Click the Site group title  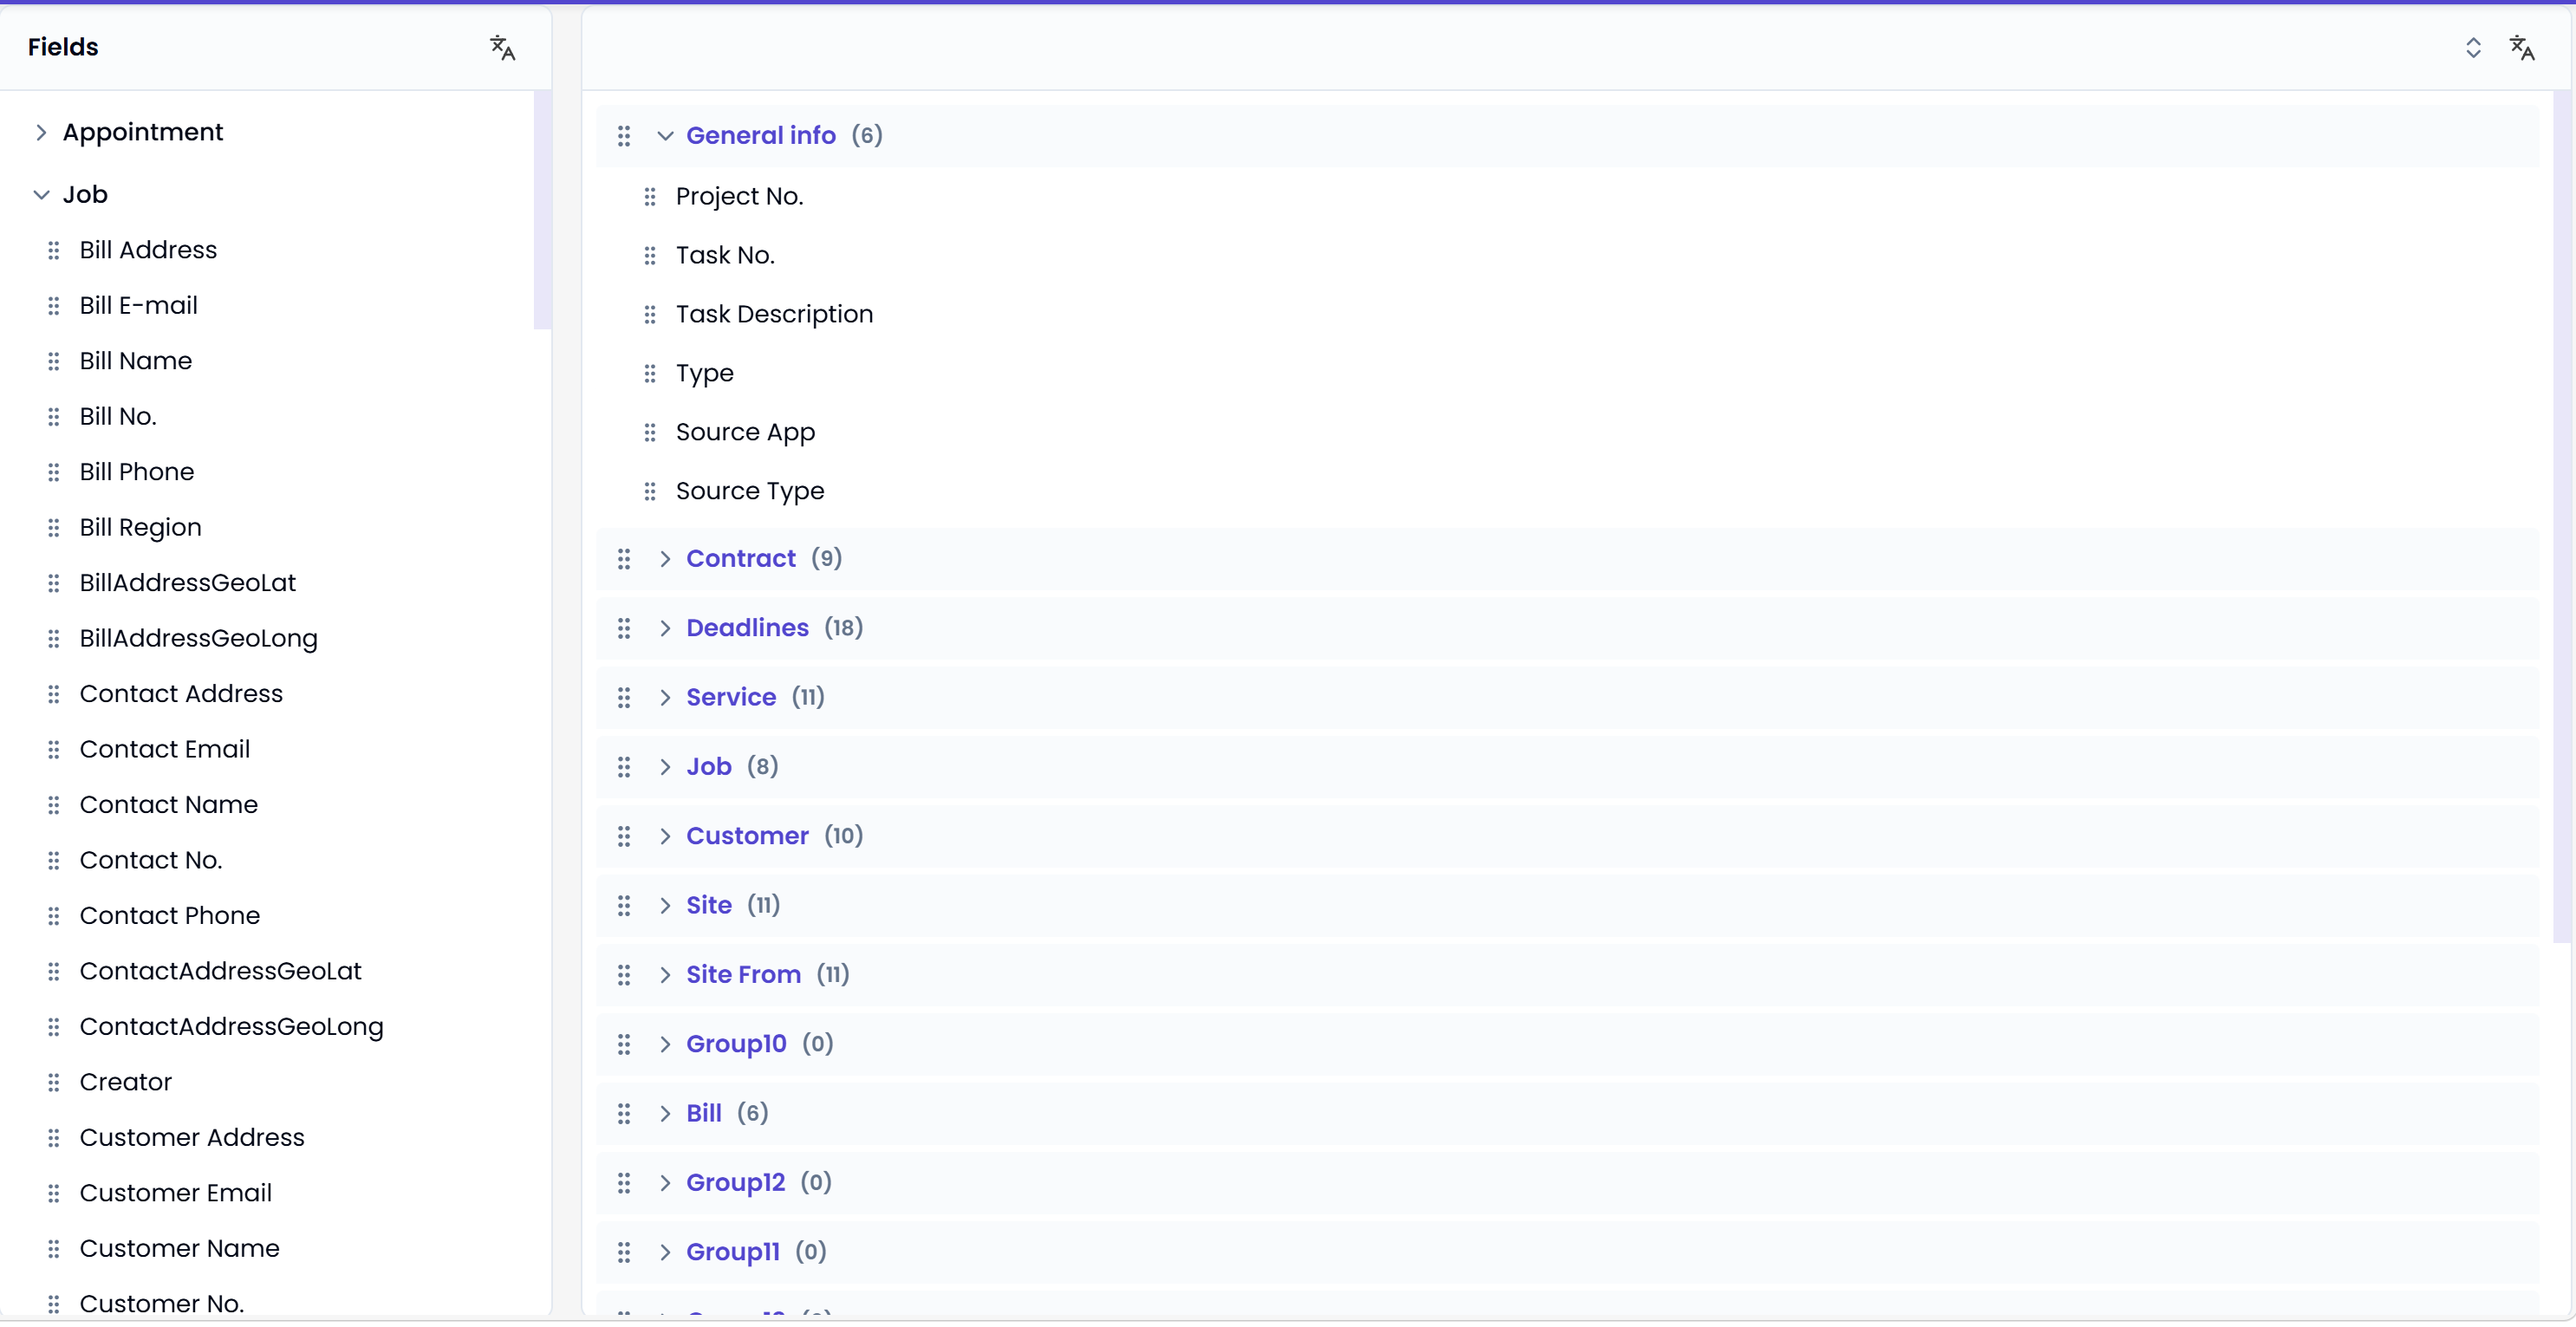[709, 905]
